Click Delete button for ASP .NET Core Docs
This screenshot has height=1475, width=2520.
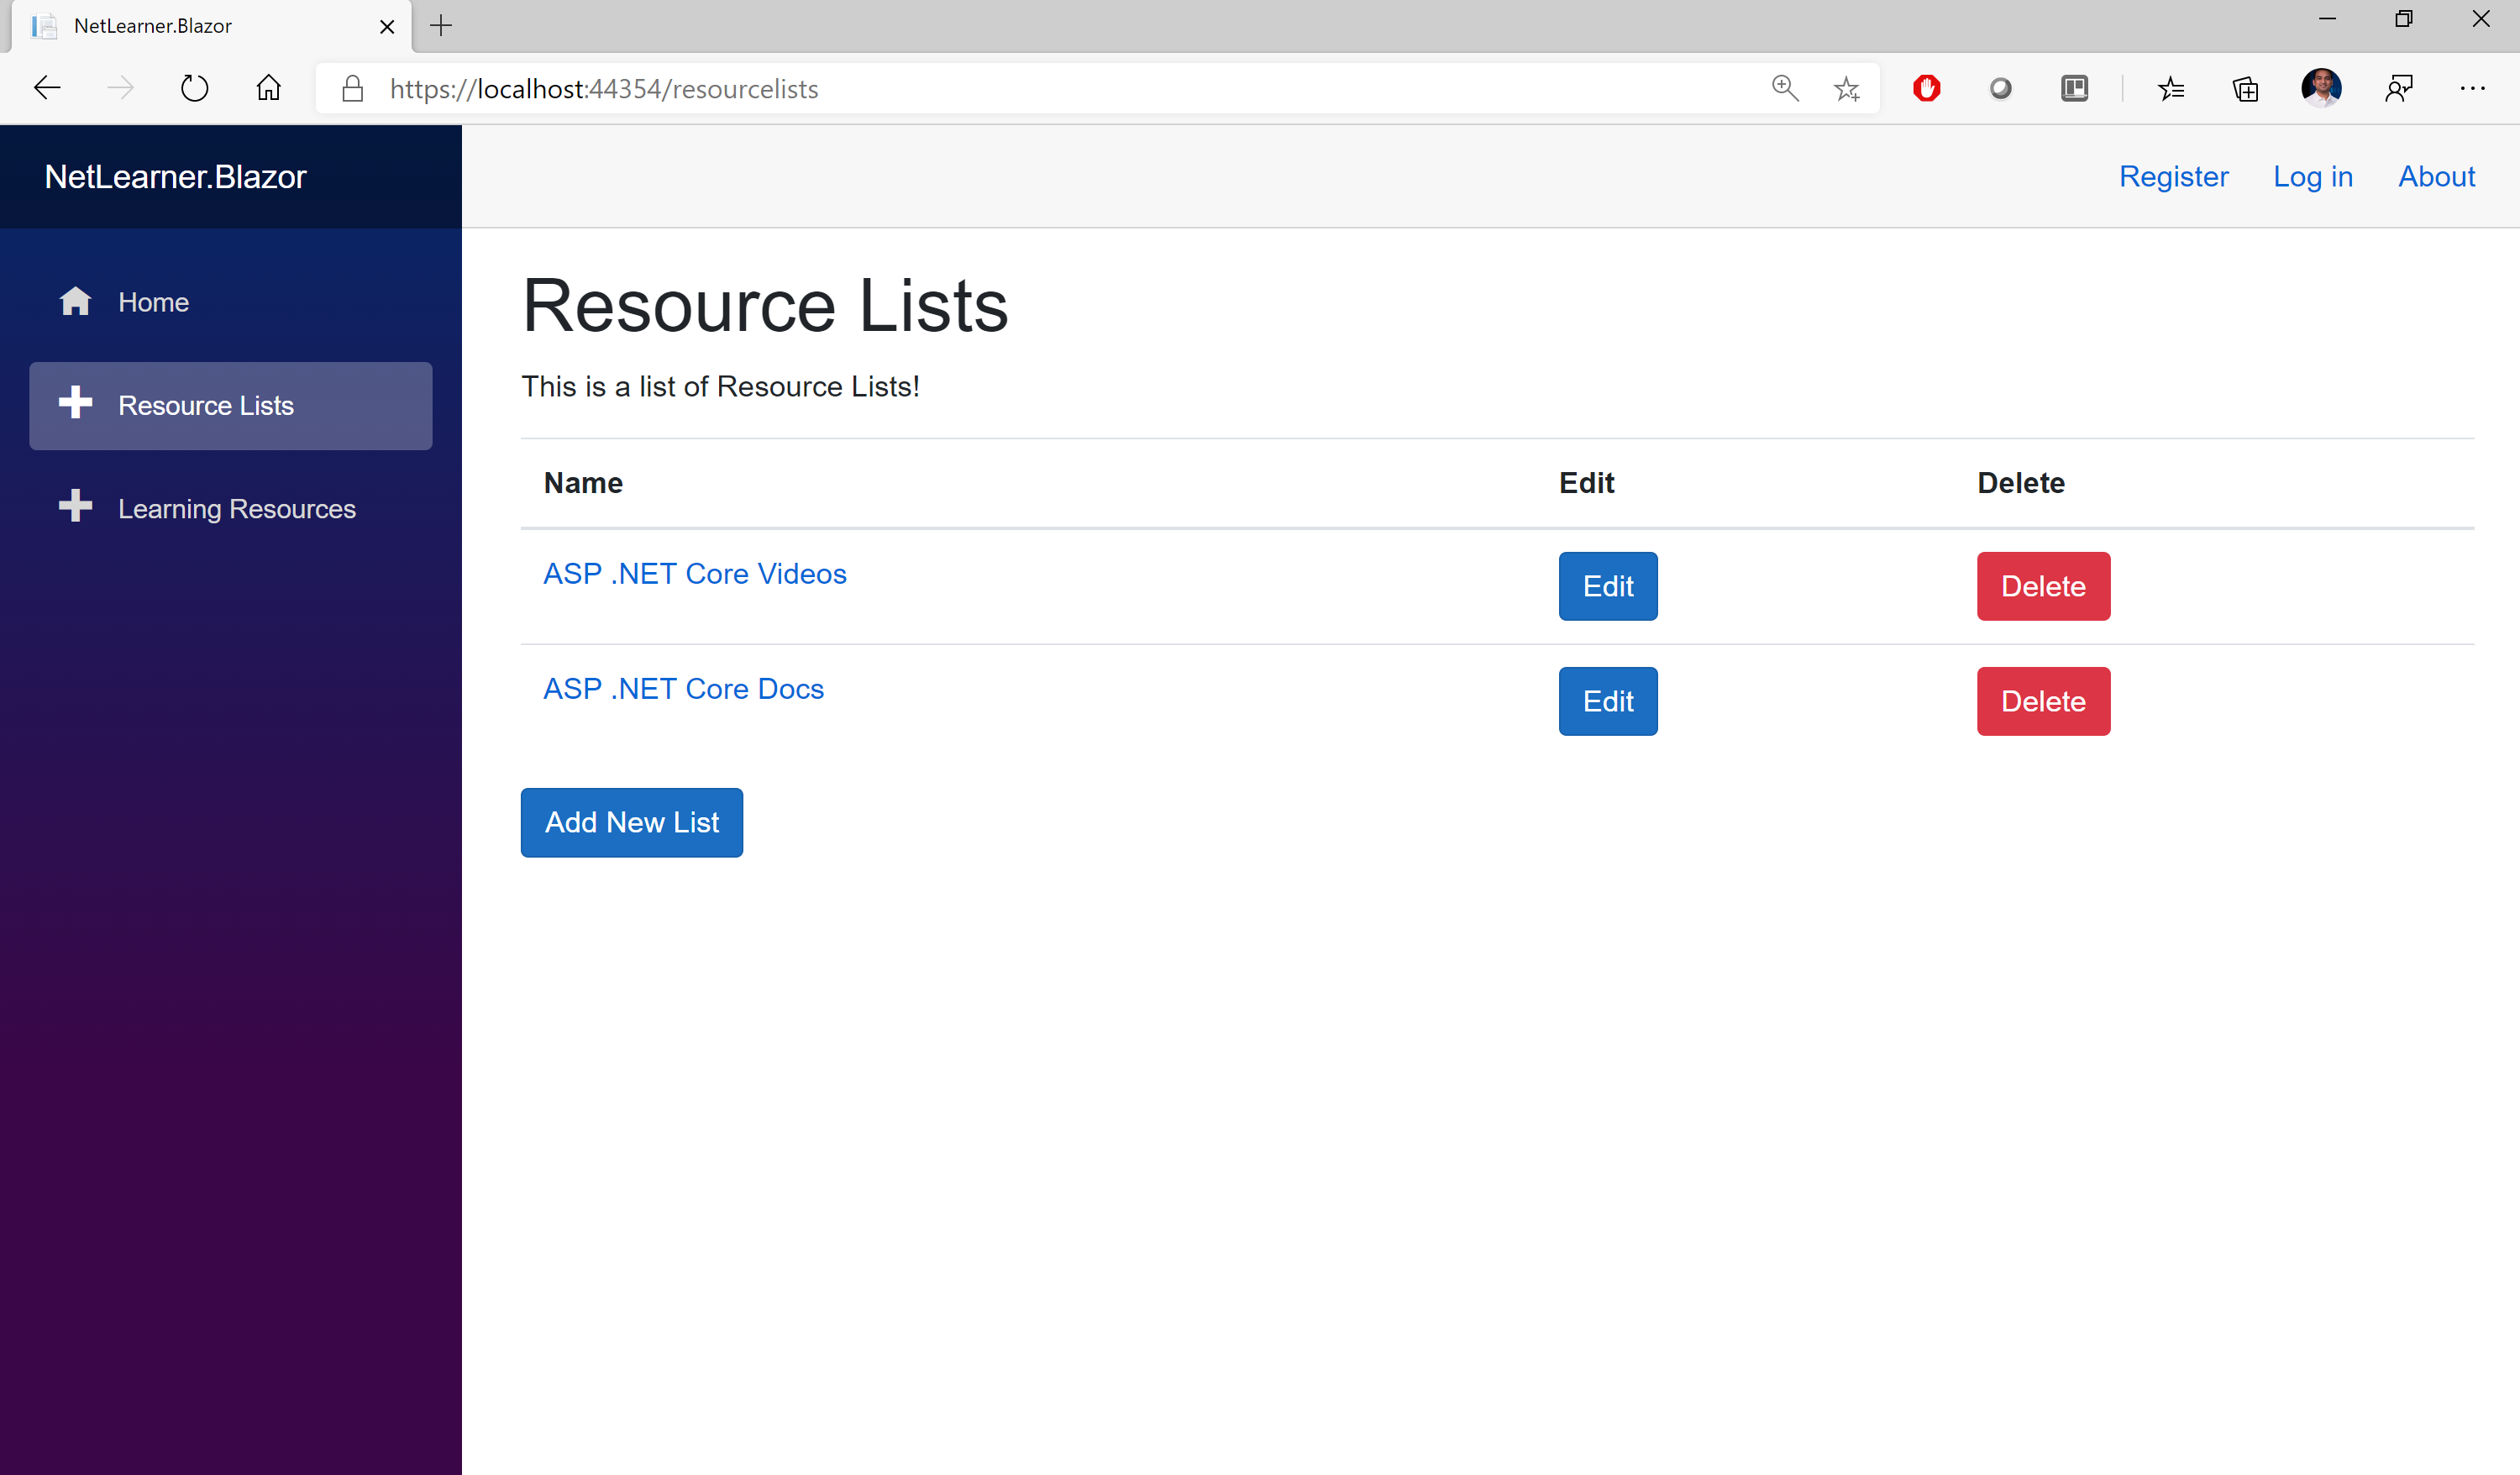tap(2042, 701)
